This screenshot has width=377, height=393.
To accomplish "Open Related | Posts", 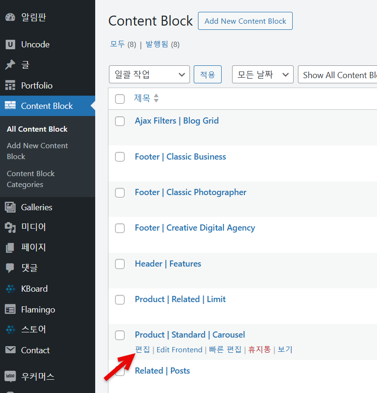I will point(162,371).
